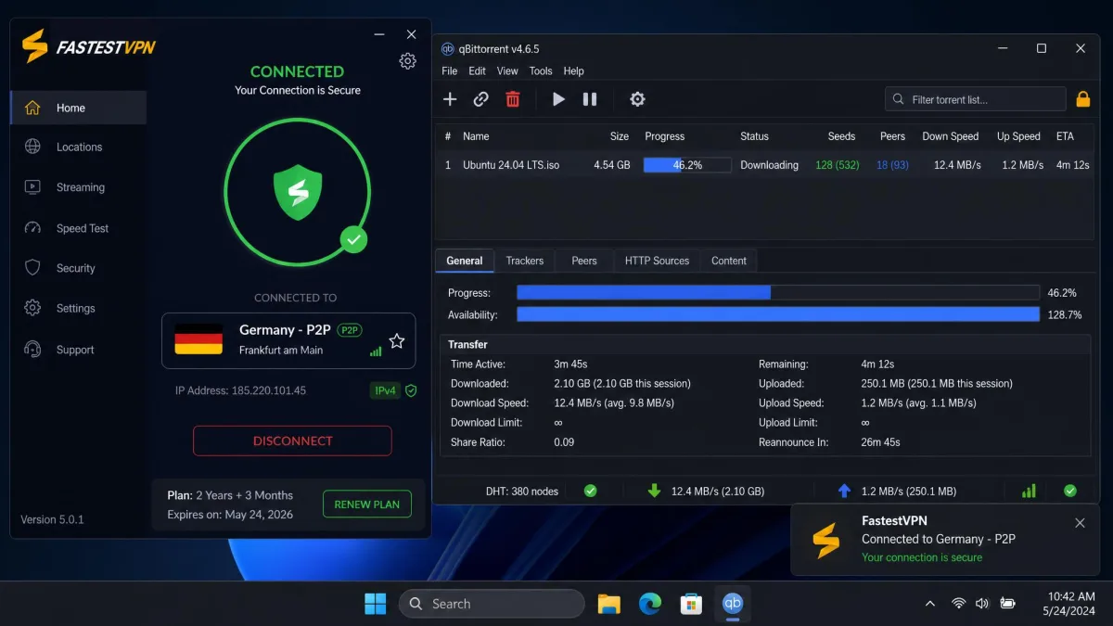This screenshot has height=626, width=1113.
Task: Click the General tab Progress bar
Action: 778,293
